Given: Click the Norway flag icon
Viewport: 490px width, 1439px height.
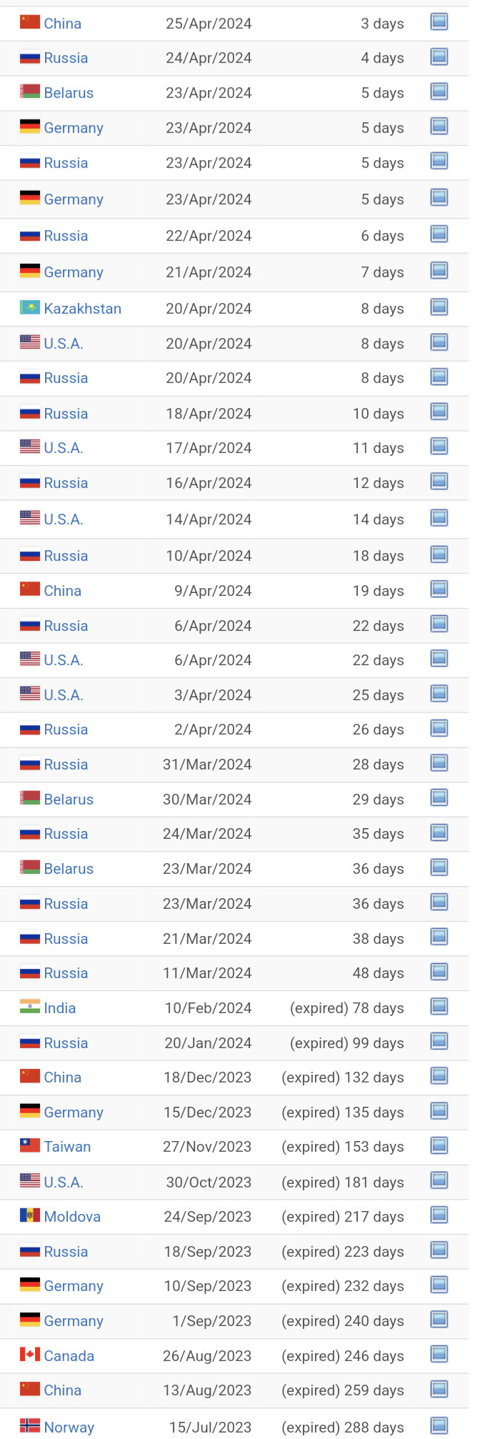Looking at the screenshot, I should pos(30,1426).
